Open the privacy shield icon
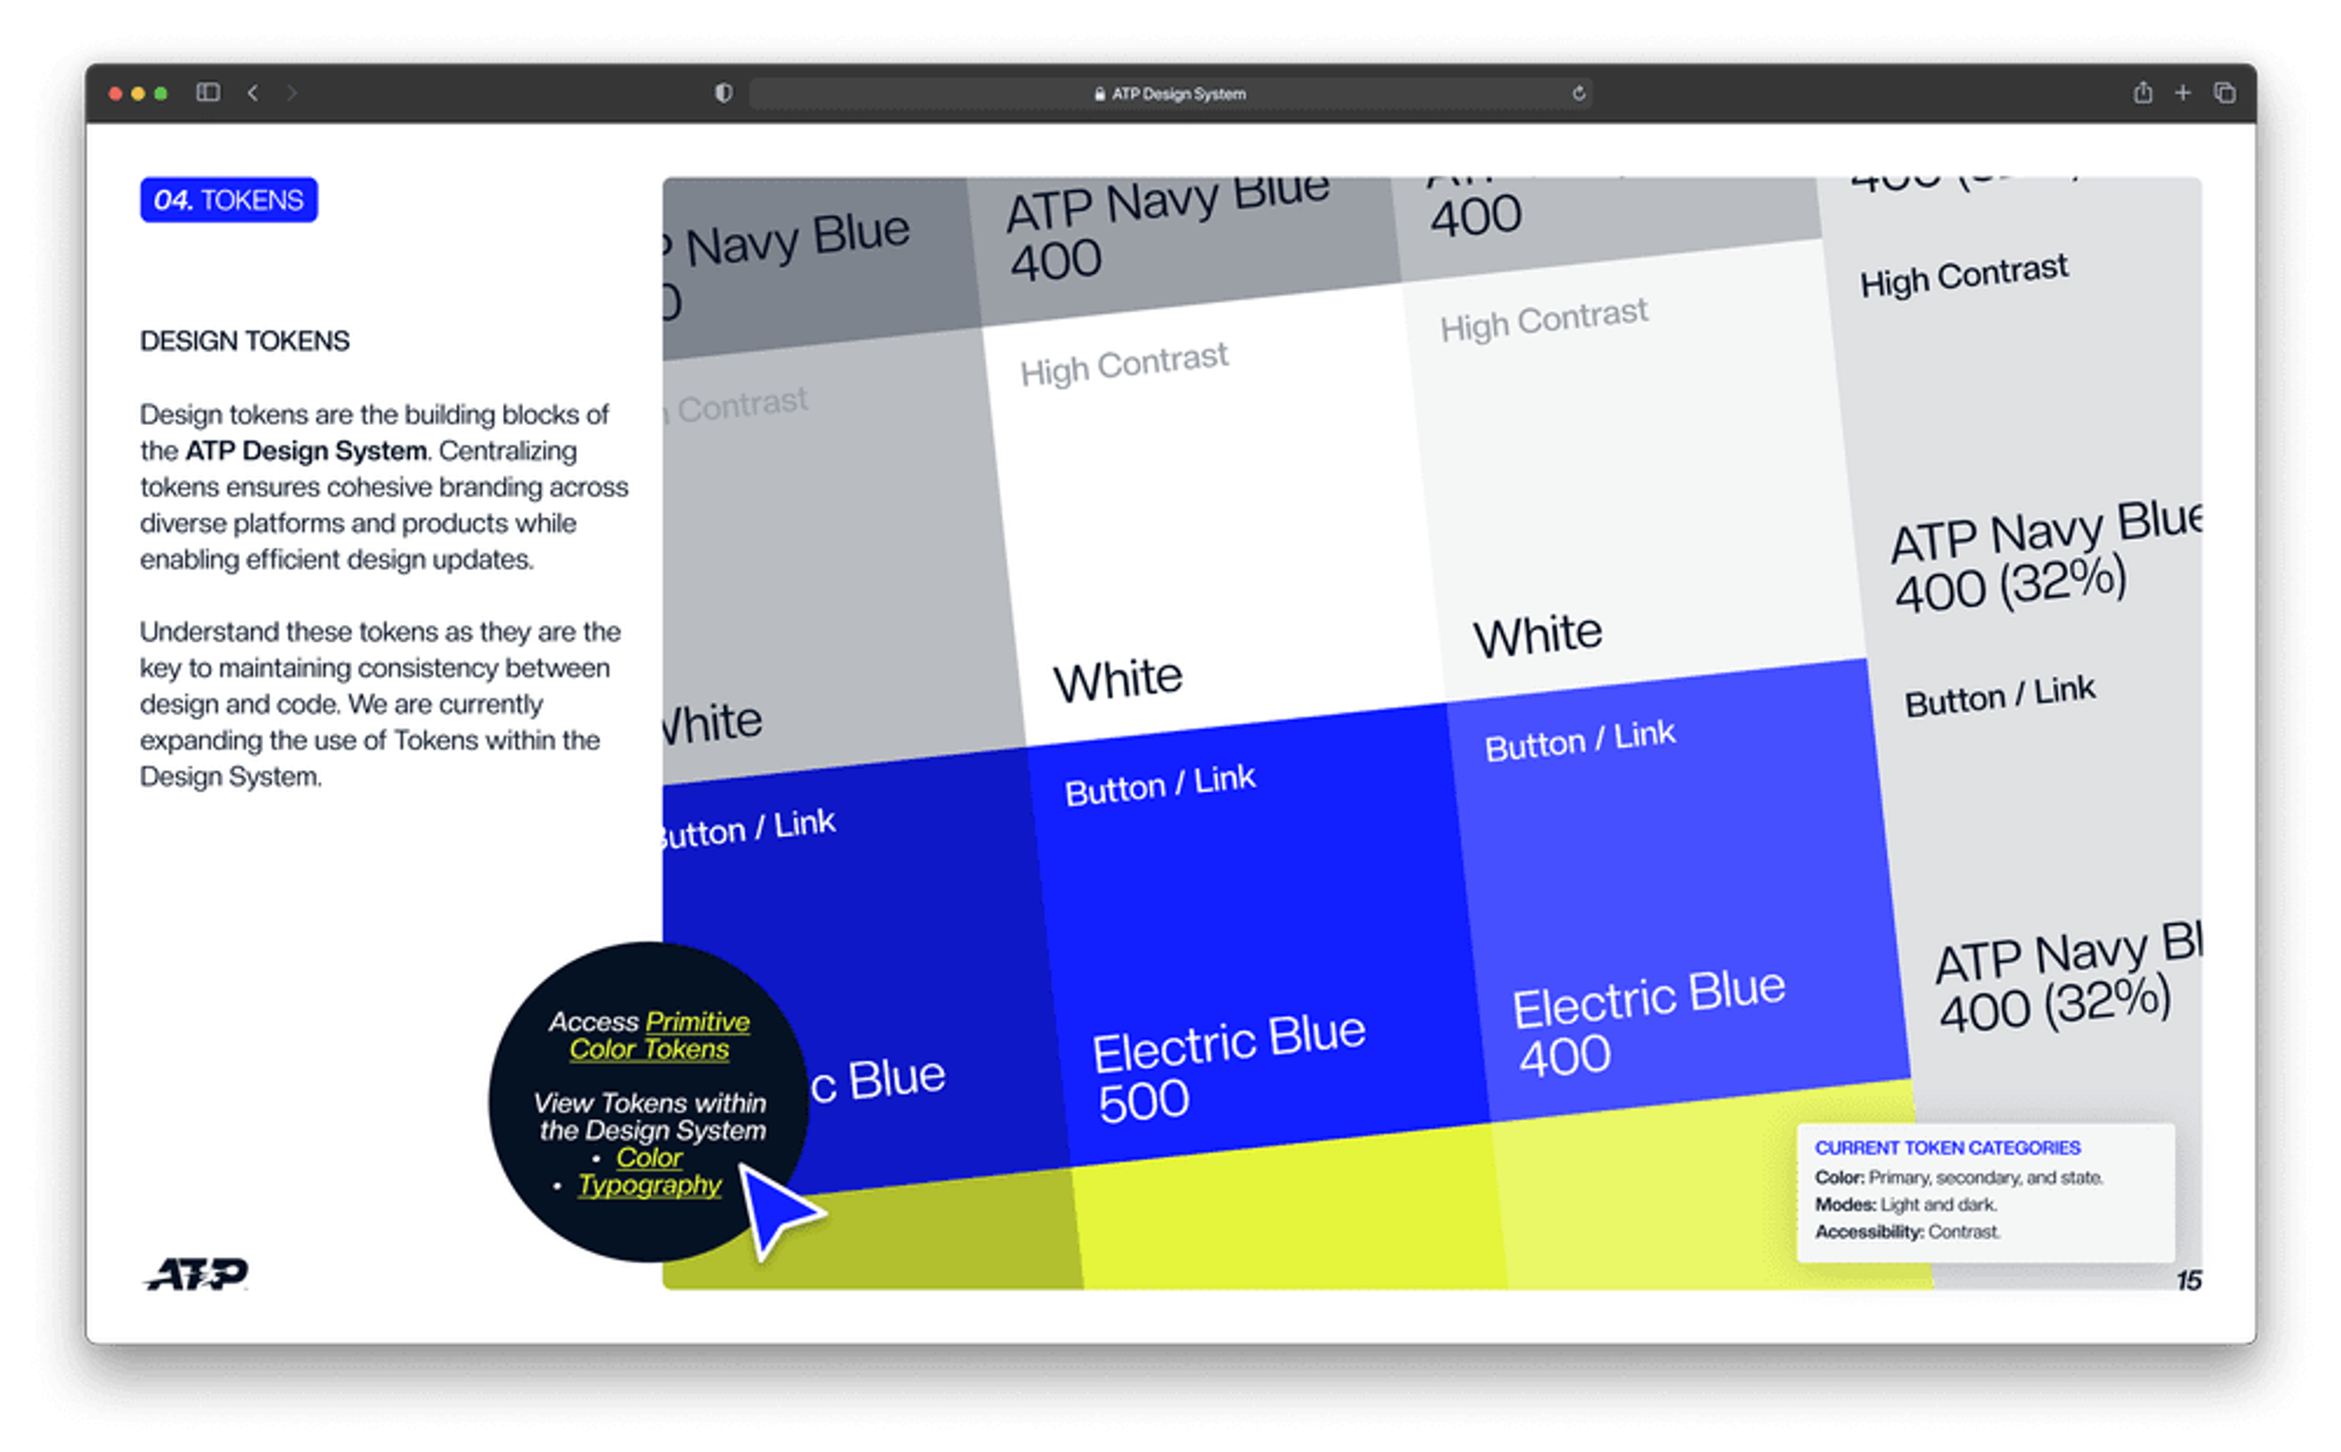The width and height of the screenshot is (2341, 1452). [723, 92]
